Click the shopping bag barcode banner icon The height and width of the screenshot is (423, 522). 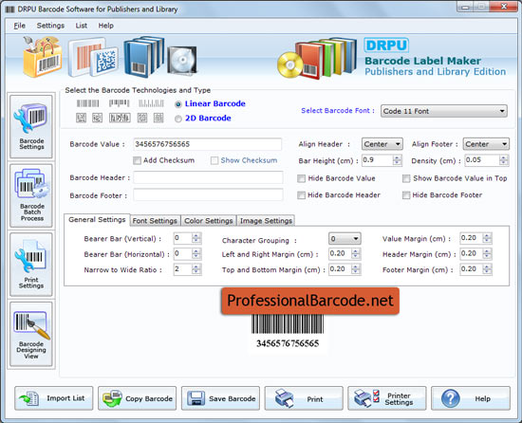(43, 57)
